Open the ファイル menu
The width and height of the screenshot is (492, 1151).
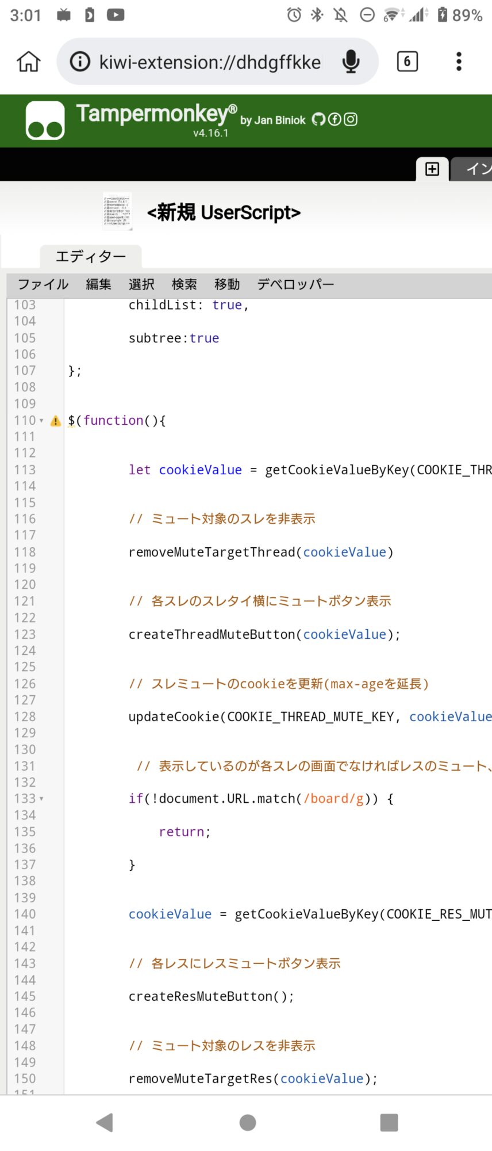click(x=43, y=284)
